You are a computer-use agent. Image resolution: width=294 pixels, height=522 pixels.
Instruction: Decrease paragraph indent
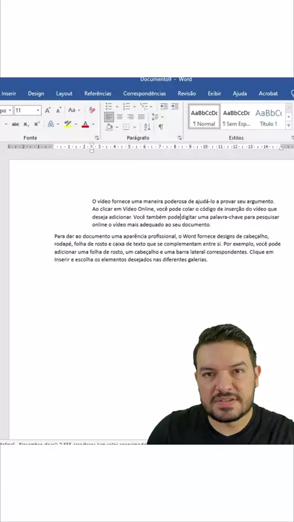164,106
